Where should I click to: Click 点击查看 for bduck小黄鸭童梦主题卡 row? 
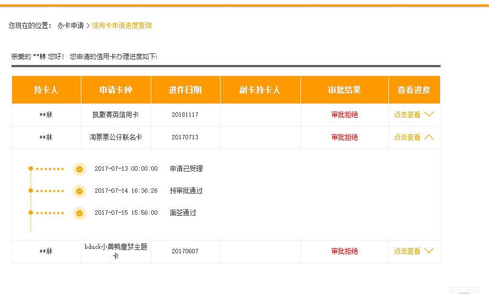[x=407, y=251]
